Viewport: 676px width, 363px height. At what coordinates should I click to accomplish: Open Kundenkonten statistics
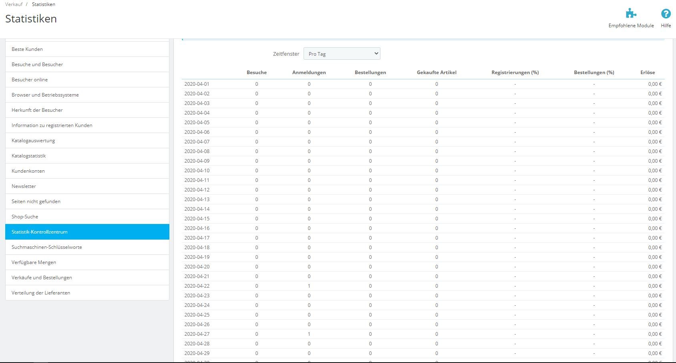pyautogui.click(x=87, y=171)
